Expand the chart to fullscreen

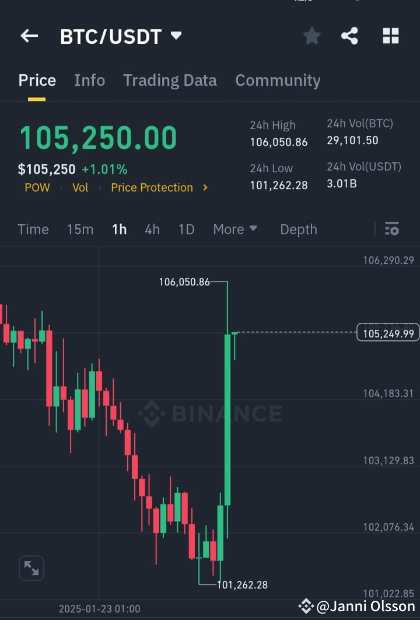(31, 567)
